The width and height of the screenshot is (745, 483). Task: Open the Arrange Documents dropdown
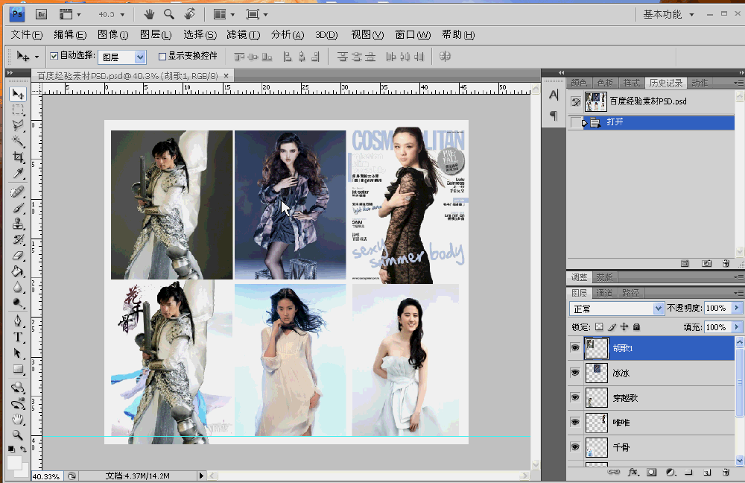tap(223, 15)
